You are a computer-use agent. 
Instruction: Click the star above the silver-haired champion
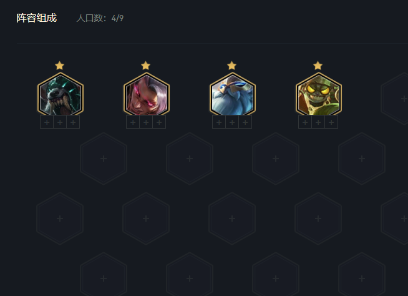pyautogui.click(x=146, y=66)
